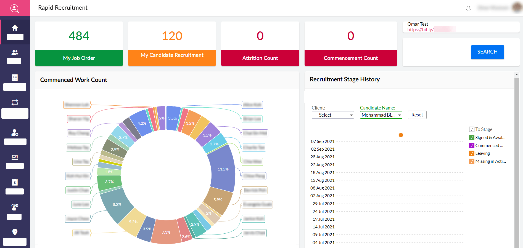Uncheck the Leaving legend checkbox
523x248 pixels.
click(x=472, y=153)
